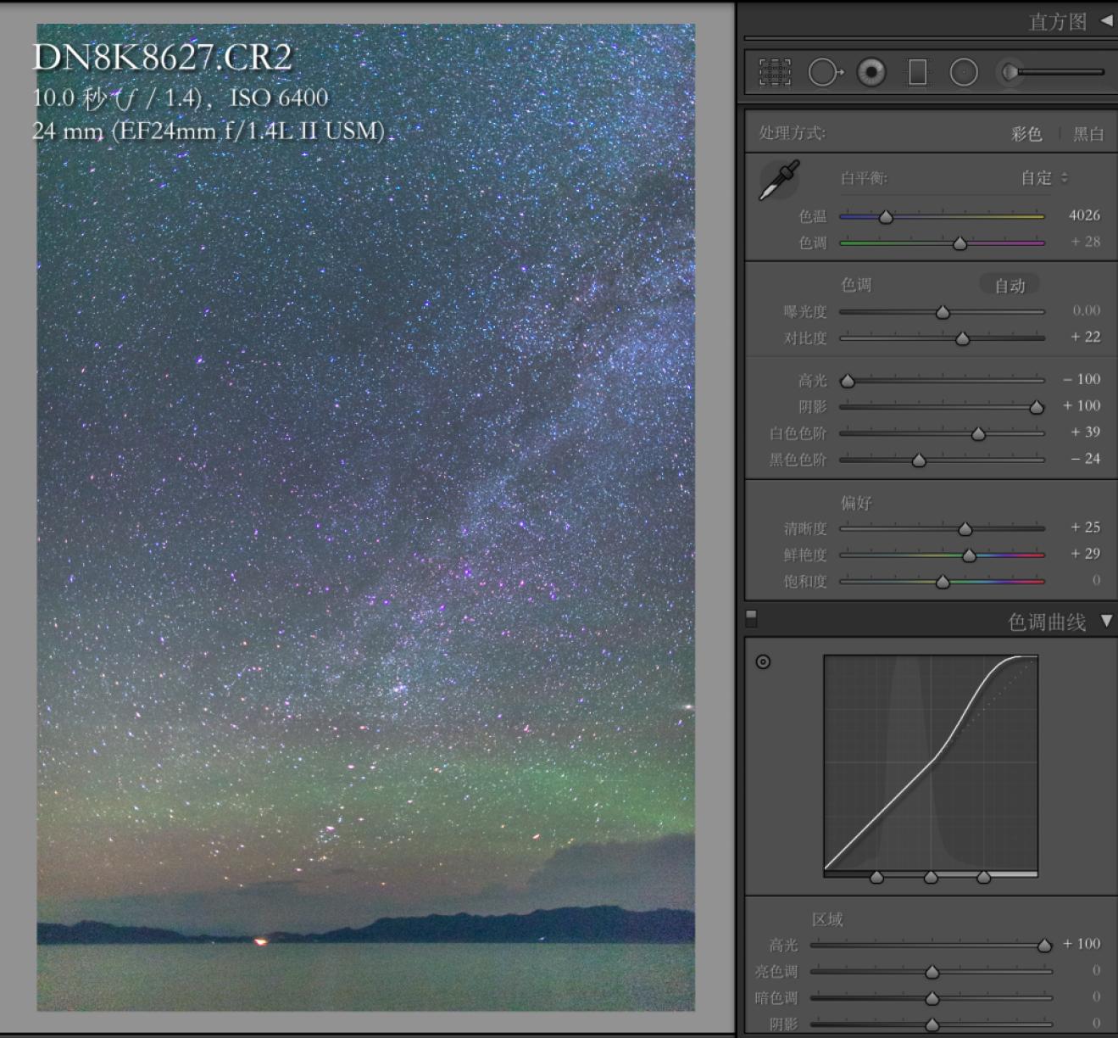Click the 黑色色阶 value − 24
1118x1038 pixels.
click(1085, 458)
